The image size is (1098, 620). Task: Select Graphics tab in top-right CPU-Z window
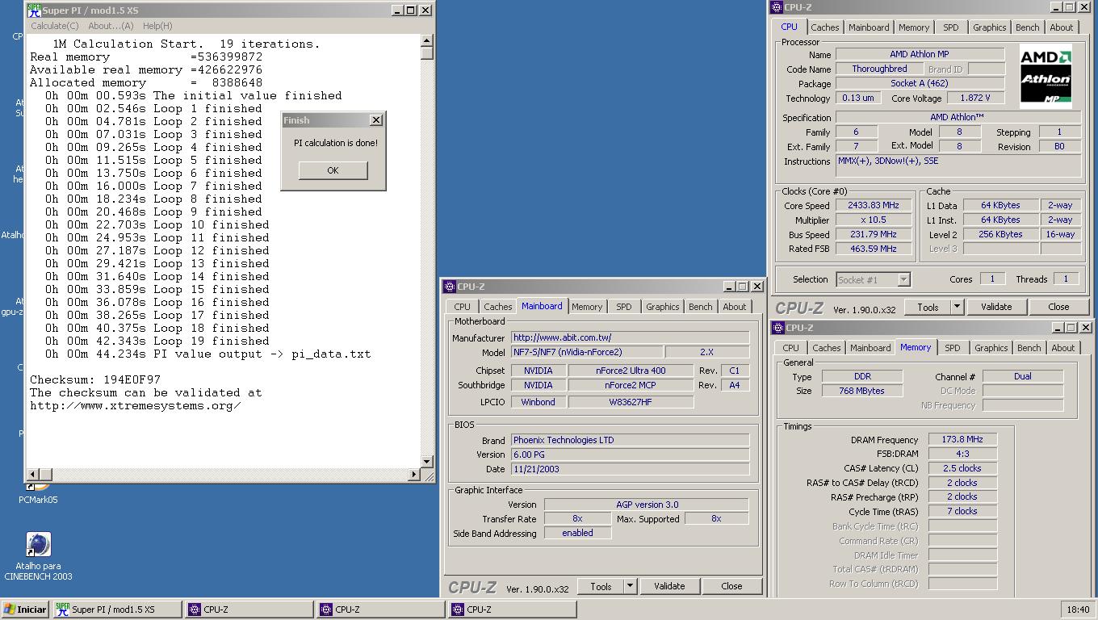click(x=989, y=27)
